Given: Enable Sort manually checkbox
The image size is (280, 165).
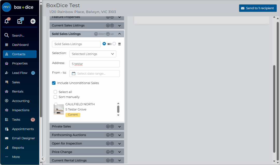Looking at the screenshot, I should click(x=55, y=97).
